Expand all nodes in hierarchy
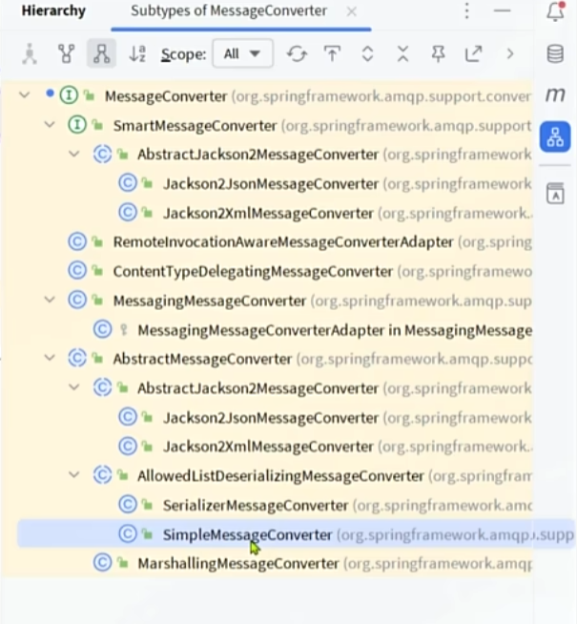Screen dimensions: 577x624 (367, 53)
